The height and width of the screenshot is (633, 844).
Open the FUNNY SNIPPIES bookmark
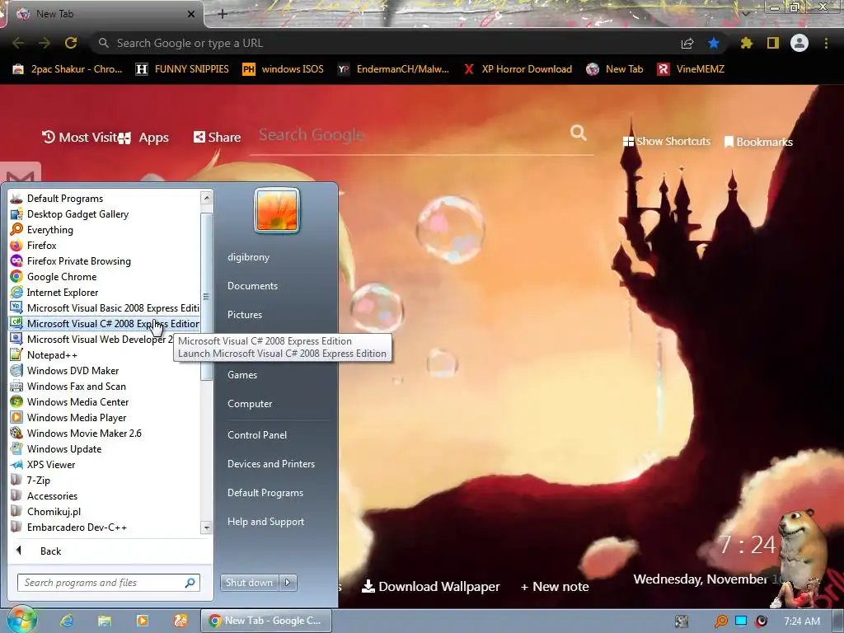pos(182,69)
